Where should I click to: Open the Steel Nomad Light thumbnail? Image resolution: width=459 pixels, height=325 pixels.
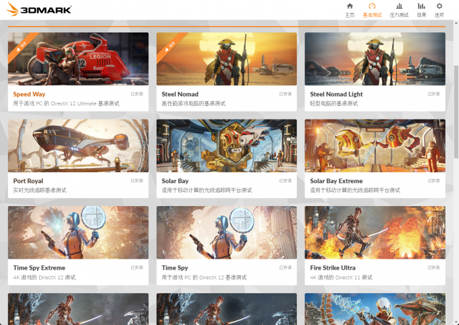pyautogui.click(x=375, y=59)
